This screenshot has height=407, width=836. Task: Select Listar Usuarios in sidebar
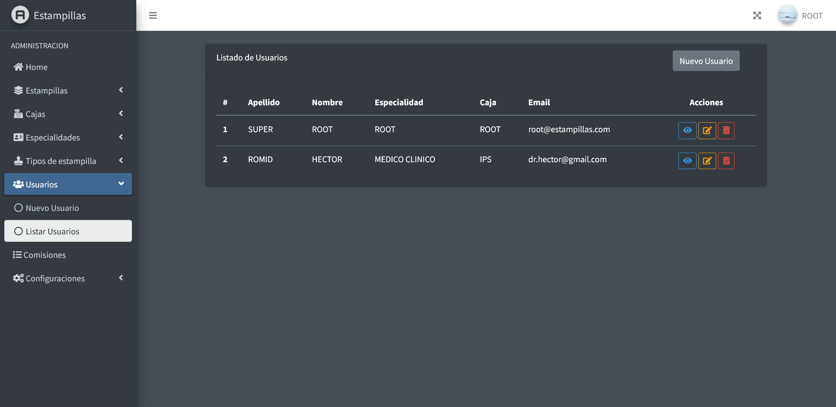(x=52, y=231)
